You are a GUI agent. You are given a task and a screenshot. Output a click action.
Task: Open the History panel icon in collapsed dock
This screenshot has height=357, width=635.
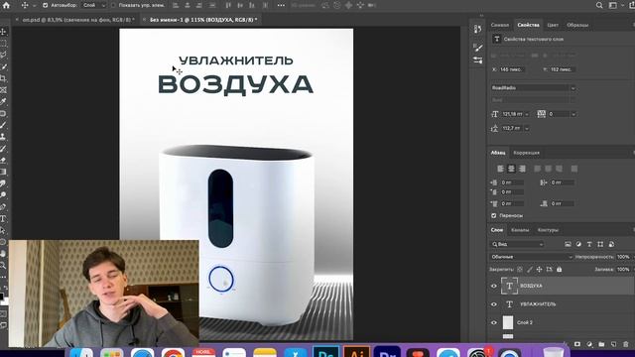[478, 29]
